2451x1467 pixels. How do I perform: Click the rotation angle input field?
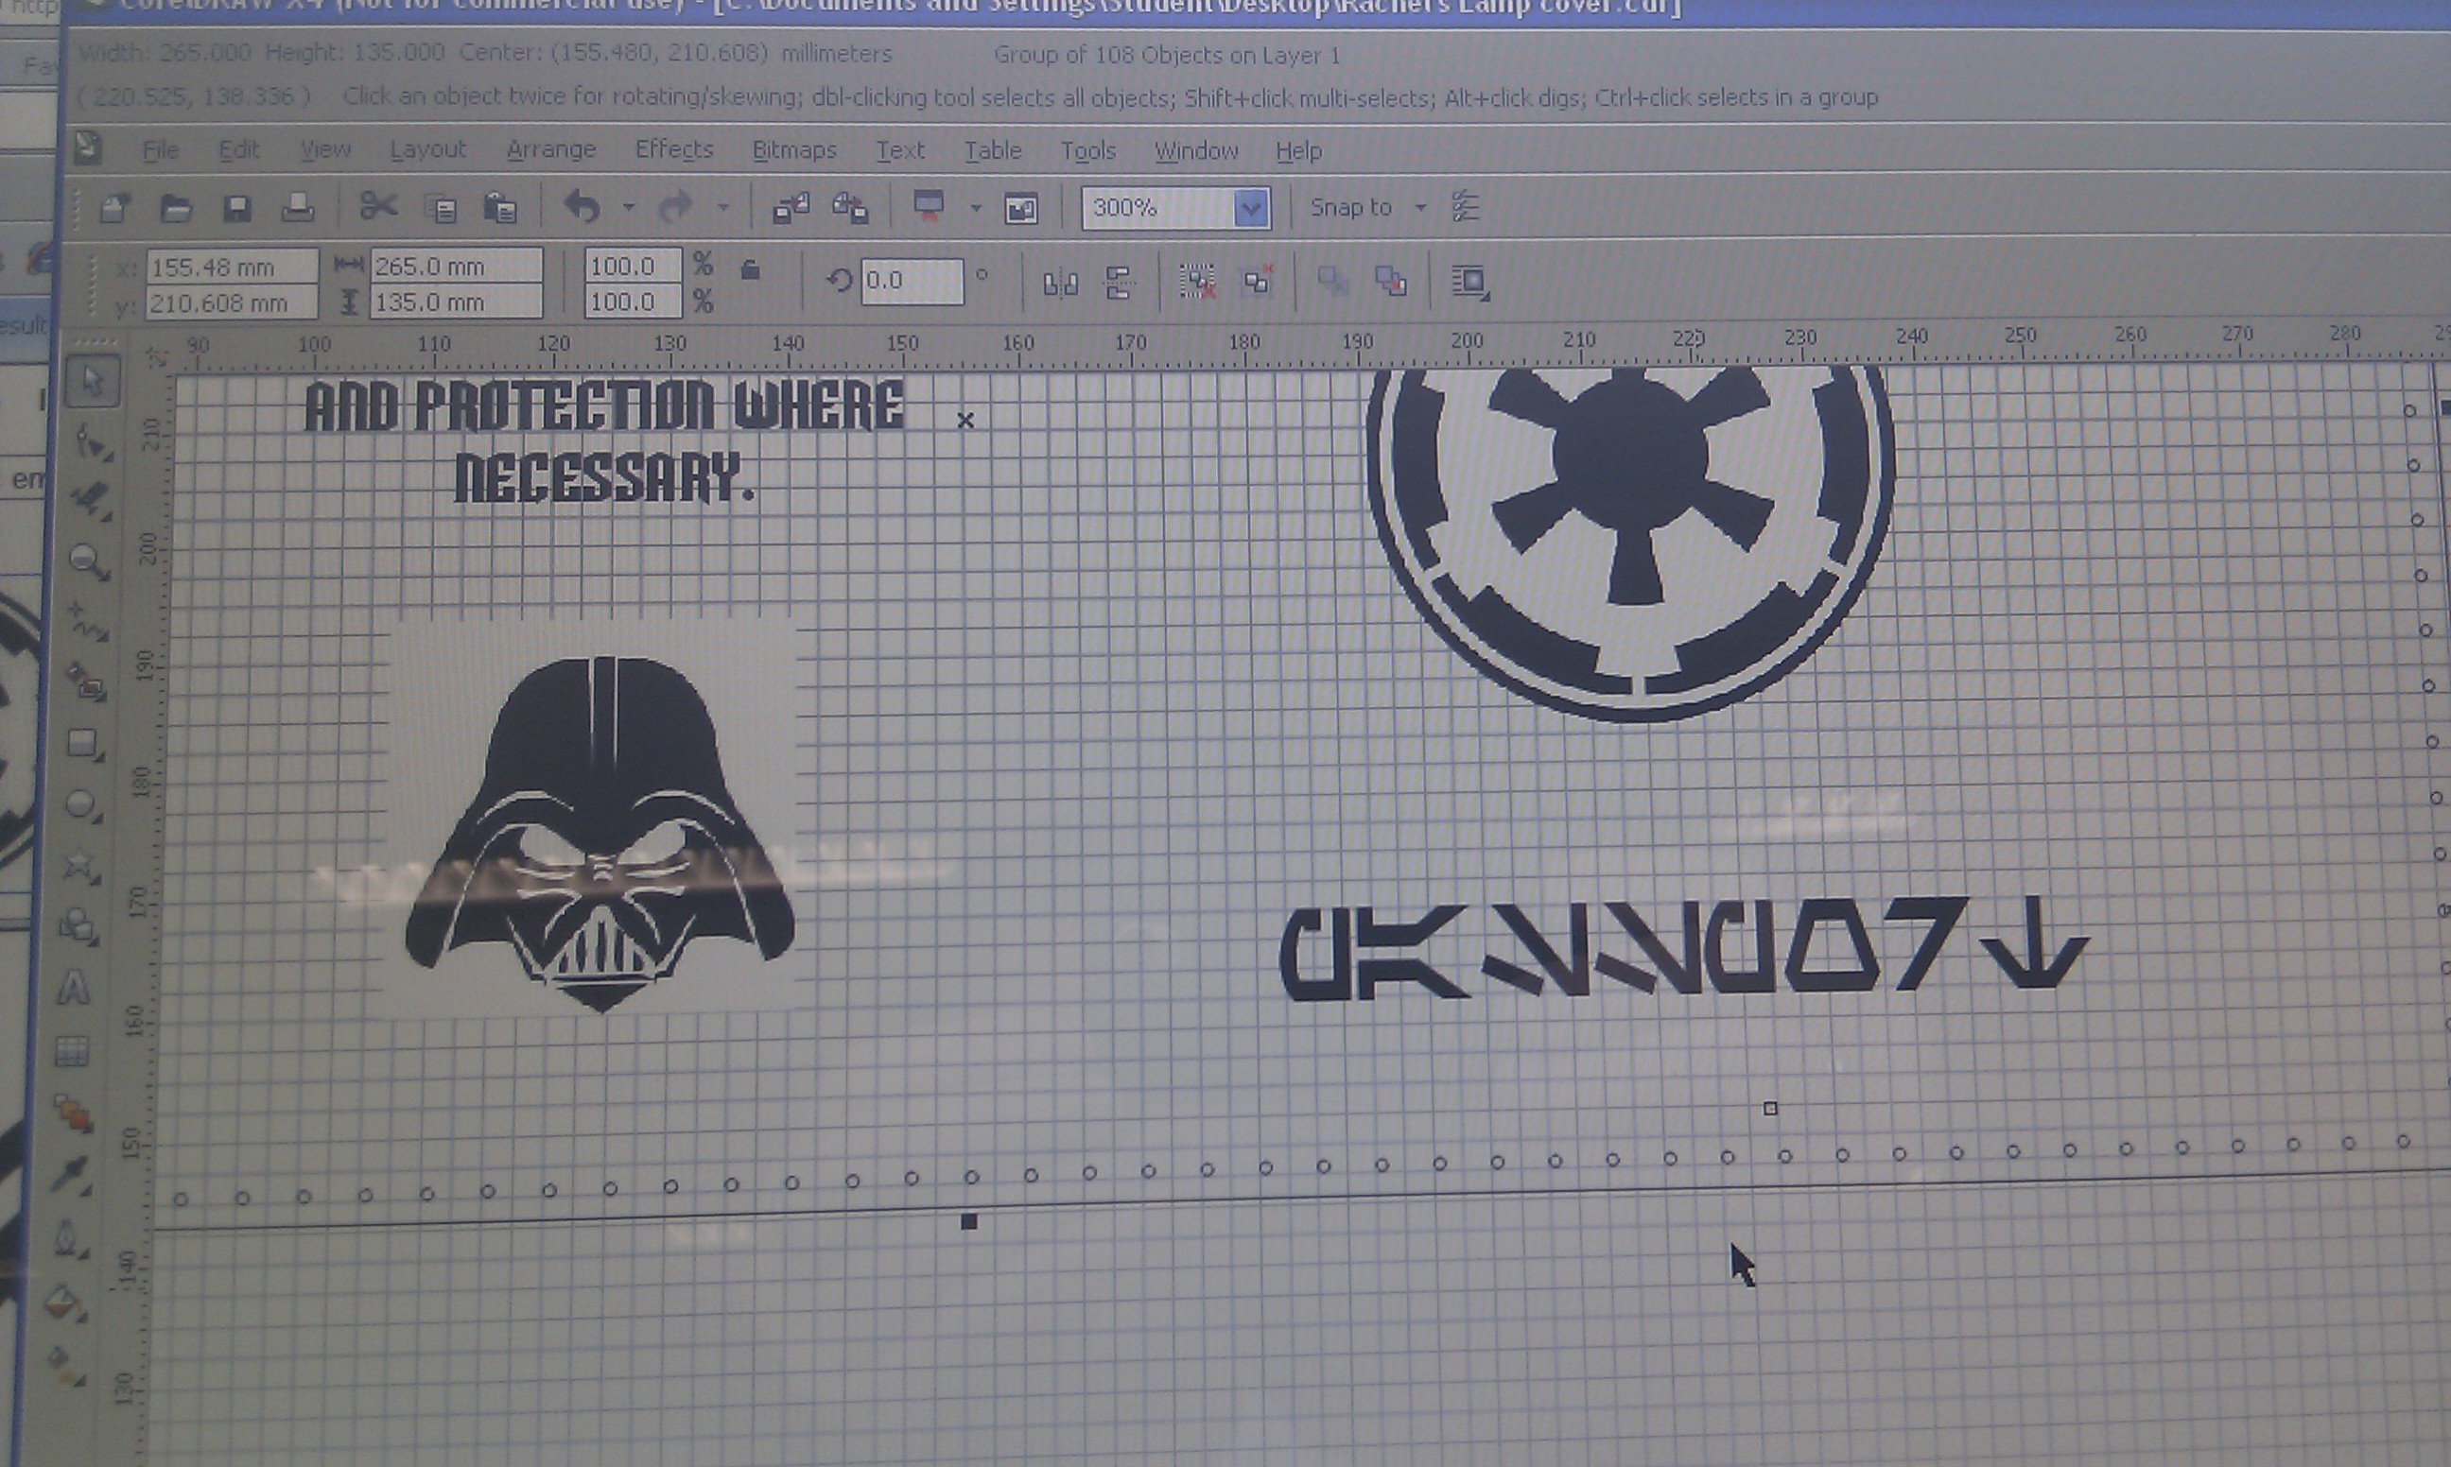tap(911, 281)
